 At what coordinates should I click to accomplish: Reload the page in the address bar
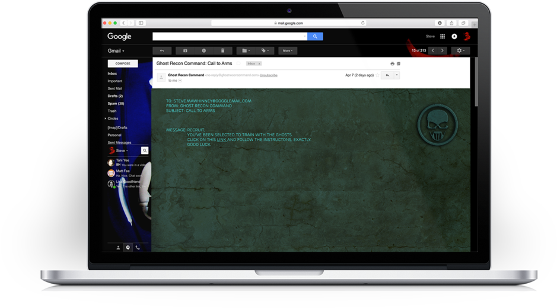point(362,23)
